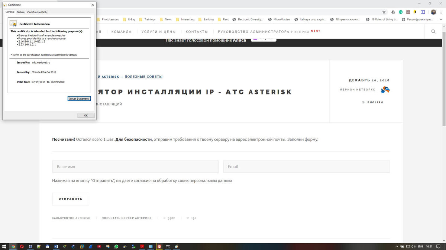
Task: Open Microsoft Word from the taskbar
Action: [56, 246]
